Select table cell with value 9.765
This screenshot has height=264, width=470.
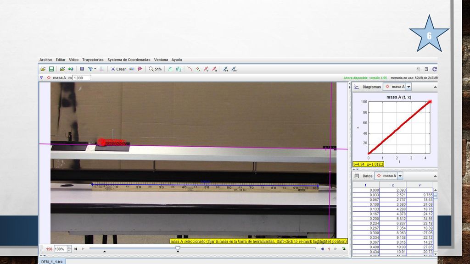click(420, 195)
